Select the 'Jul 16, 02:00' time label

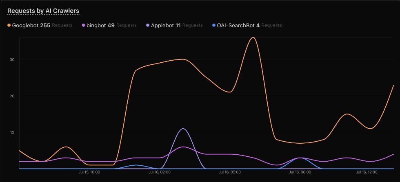pos(160,172)
